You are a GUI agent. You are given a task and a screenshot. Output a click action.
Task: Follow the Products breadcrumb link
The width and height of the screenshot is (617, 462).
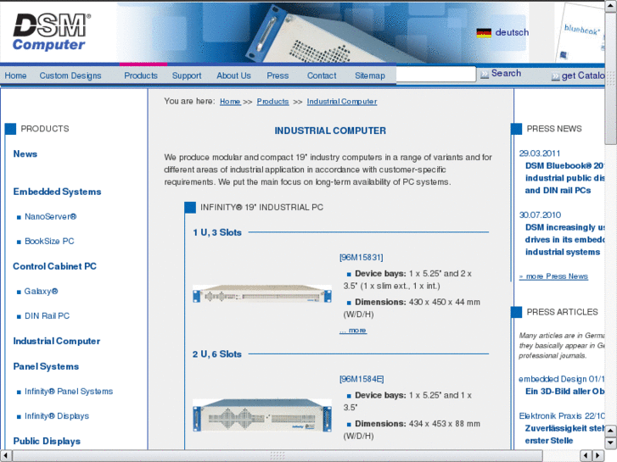click(x=272, y=102)
